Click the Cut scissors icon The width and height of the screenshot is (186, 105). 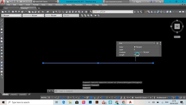pyautogui.click(x=26, y=12)
